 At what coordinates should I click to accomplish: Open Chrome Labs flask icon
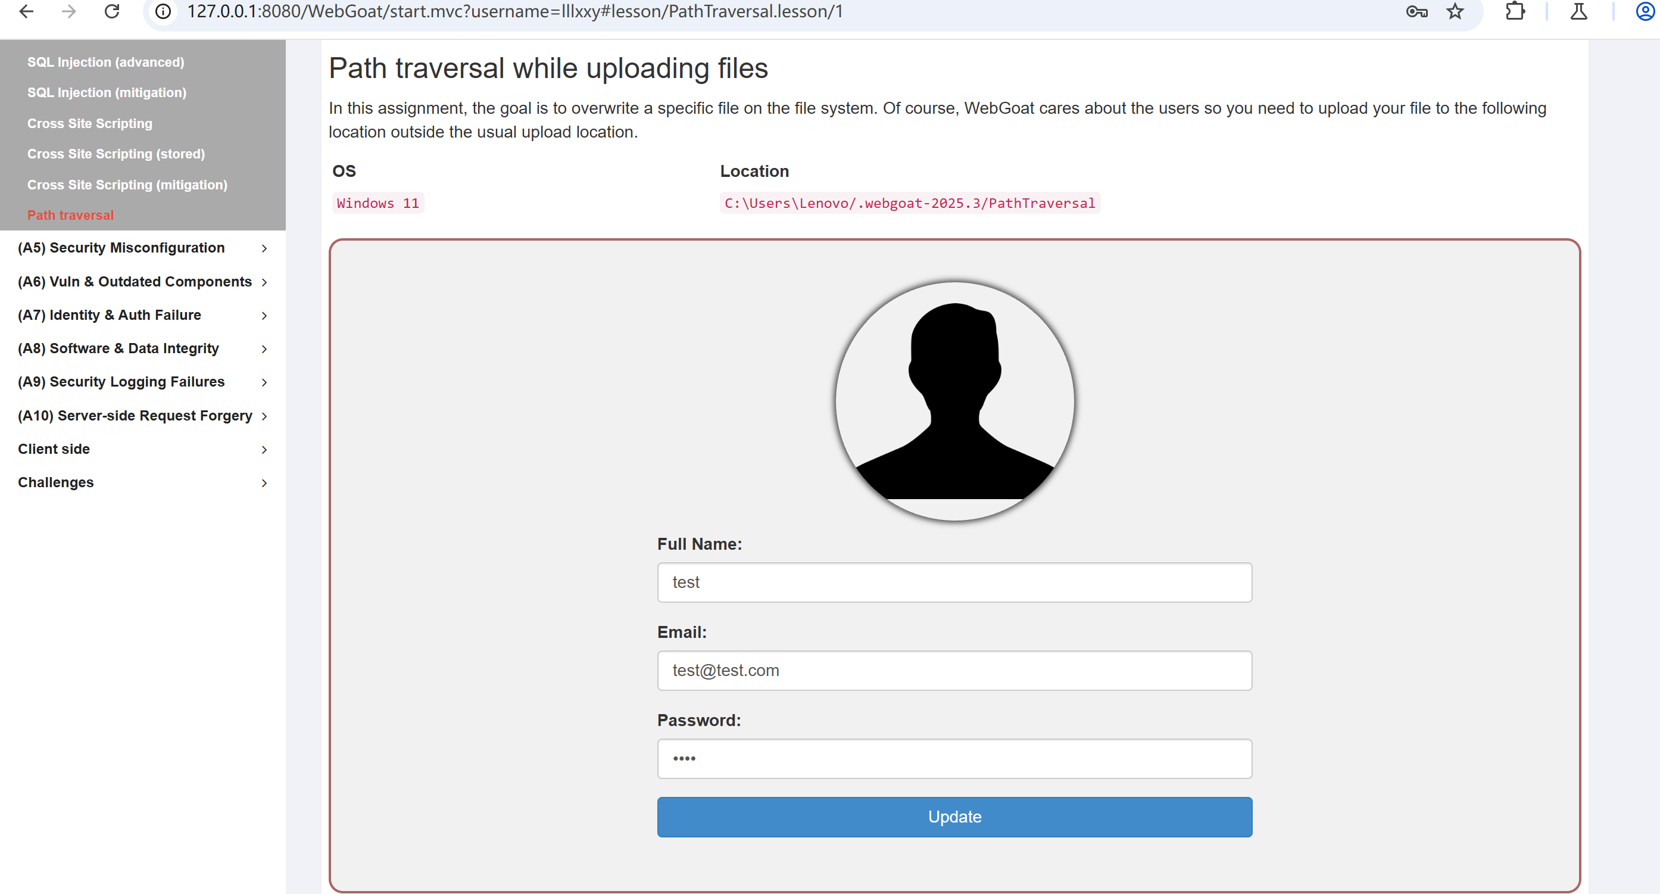pyautogui.click(x=1579, y=11)
